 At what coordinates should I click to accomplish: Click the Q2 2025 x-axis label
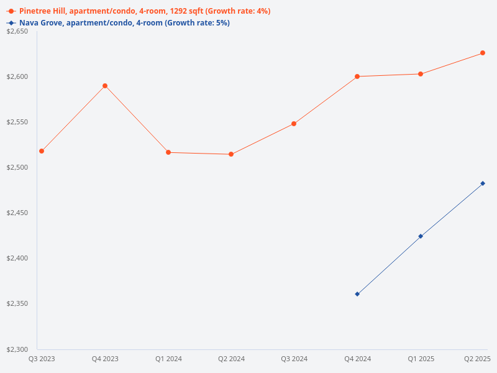(477, 359)
